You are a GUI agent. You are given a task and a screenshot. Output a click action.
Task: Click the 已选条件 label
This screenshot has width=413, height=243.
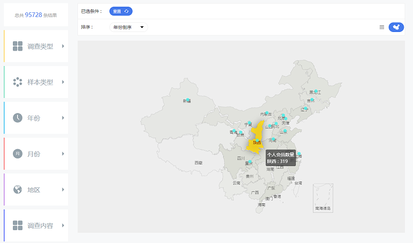pyautogui.click(x=91, y=11)
